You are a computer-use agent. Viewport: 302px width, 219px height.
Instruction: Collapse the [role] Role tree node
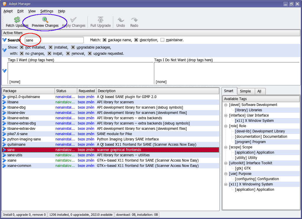coord(226,126)
